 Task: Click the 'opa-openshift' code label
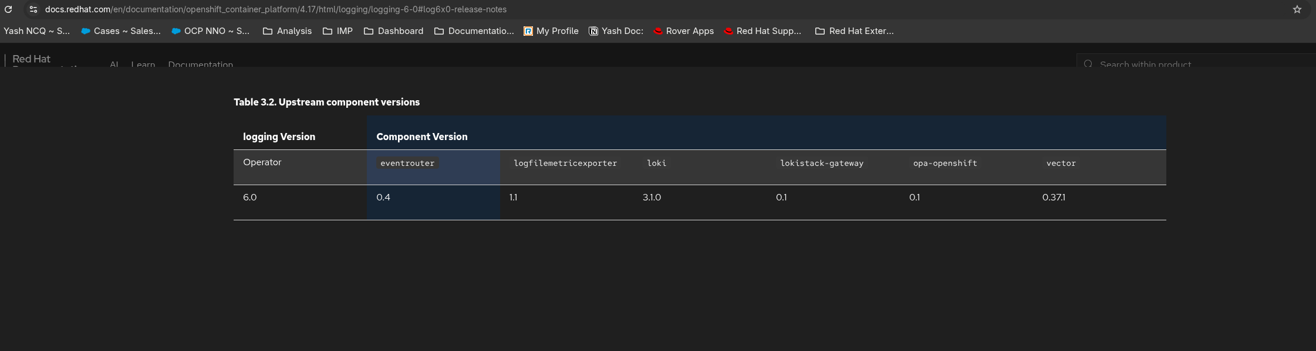pyautogui.click(x=945, y=163)
